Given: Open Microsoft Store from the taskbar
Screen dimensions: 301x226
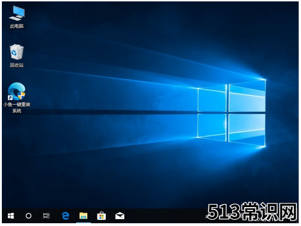Looking at the screenshot, I should (x=101, y=215).
